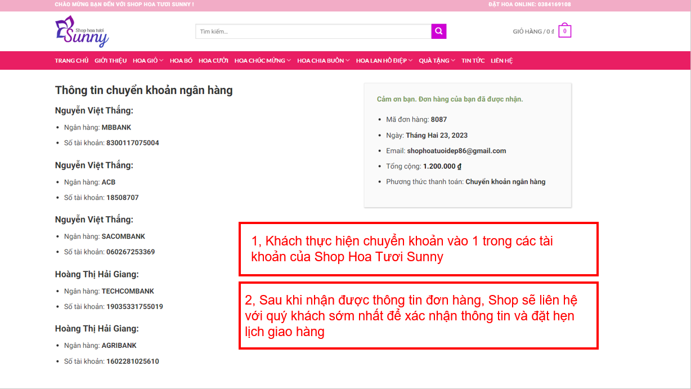Click the order code 8087
Screen dimensions: 691x389
pos(439,119)
